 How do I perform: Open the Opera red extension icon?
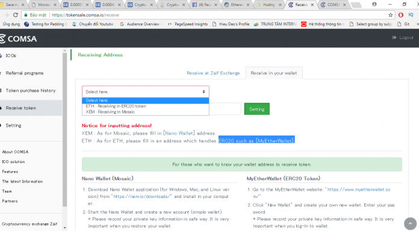pyautogui.click(x=400, y=15)
